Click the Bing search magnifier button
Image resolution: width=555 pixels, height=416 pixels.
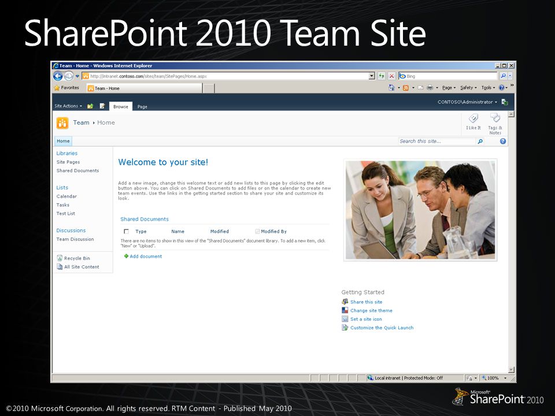pos(503,76)
